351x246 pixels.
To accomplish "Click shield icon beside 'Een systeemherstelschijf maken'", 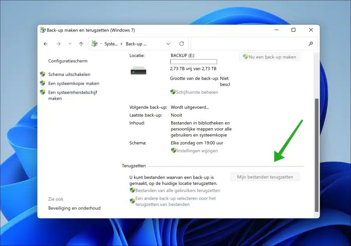I will 43,92.
